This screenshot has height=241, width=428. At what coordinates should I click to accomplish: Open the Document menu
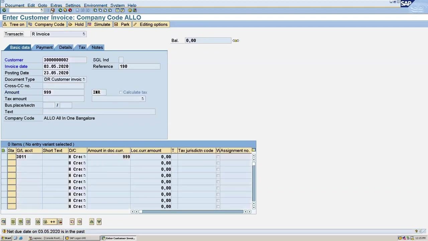point(15,5)
